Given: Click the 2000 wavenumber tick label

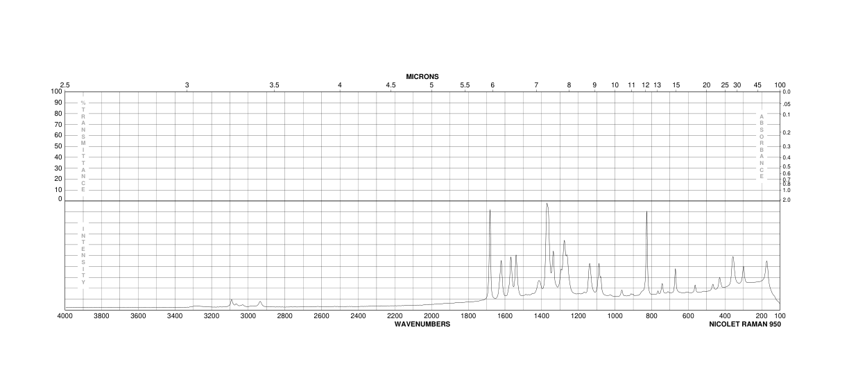Looking at the screenshot, I should tap(431, 317).
